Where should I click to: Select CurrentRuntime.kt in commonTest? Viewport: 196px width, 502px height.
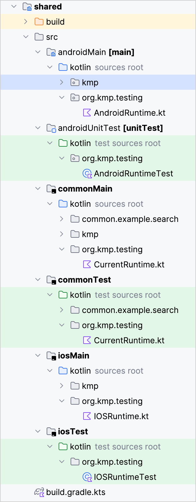coord(129,340)
